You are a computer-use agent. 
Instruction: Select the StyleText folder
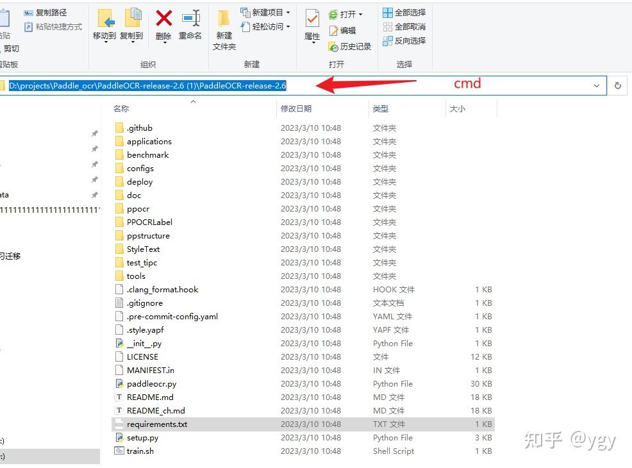click(143, 249)
